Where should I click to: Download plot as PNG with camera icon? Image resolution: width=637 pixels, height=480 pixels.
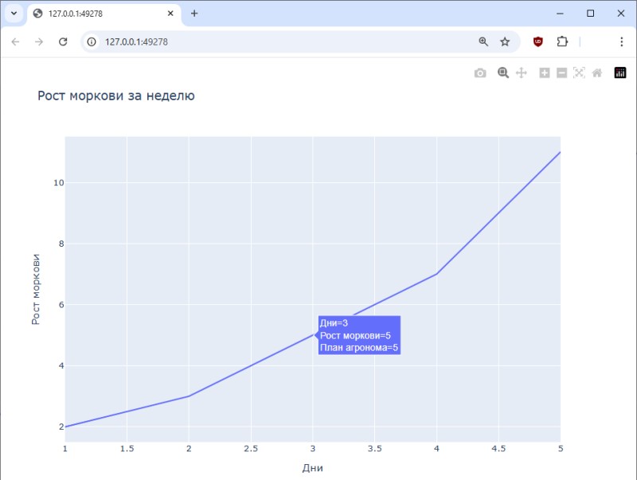coord(480,73)
